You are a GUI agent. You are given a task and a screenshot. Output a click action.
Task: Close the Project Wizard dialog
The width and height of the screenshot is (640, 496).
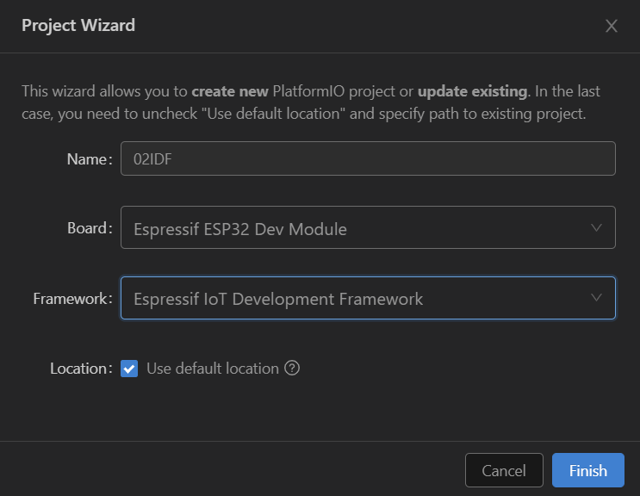pos(612,26)
